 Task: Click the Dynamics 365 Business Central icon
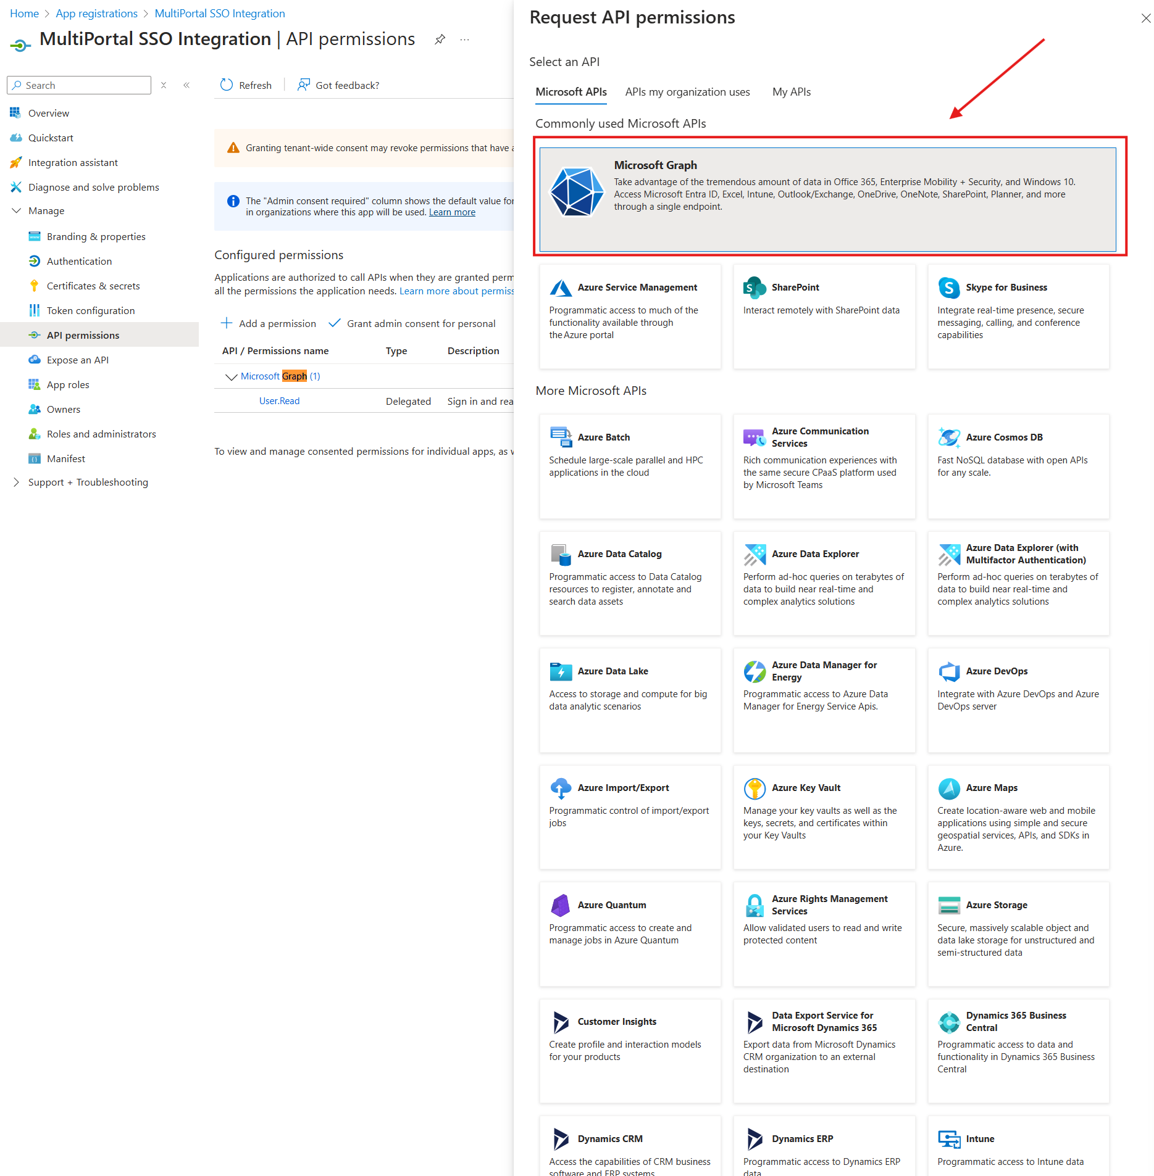[949, 1022]
